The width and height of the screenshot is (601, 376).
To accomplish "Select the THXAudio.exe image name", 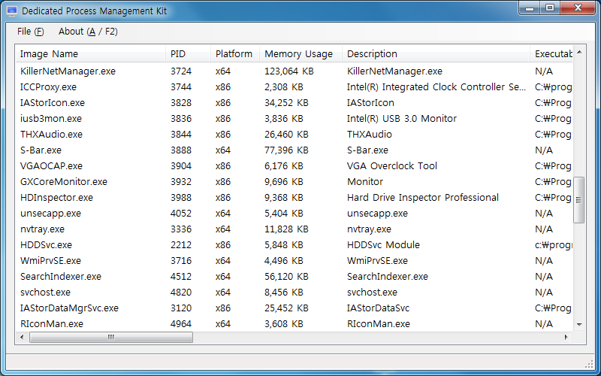I will click(x=51, y=135).
